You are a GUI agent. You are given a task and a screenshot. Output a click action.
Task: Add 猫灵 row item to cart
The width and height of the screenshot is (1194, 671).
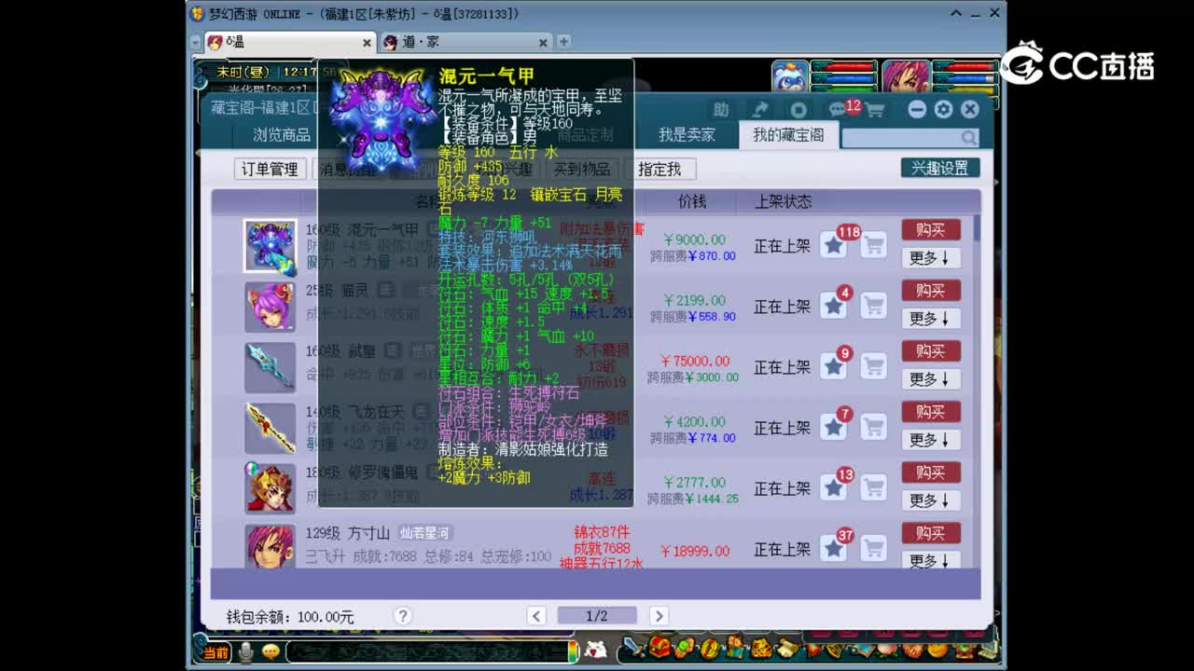coord(873,306)
